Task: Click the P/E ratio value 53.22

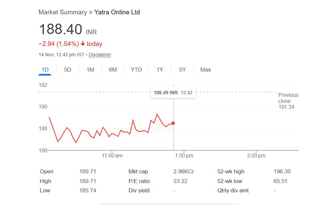Action: [180, 181]
